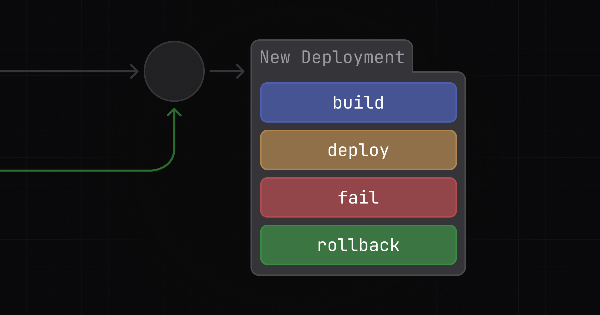The width and height of the screenshot is (600, 315).
Task: Click the green rollback button
Action: [x=358, y=245]
